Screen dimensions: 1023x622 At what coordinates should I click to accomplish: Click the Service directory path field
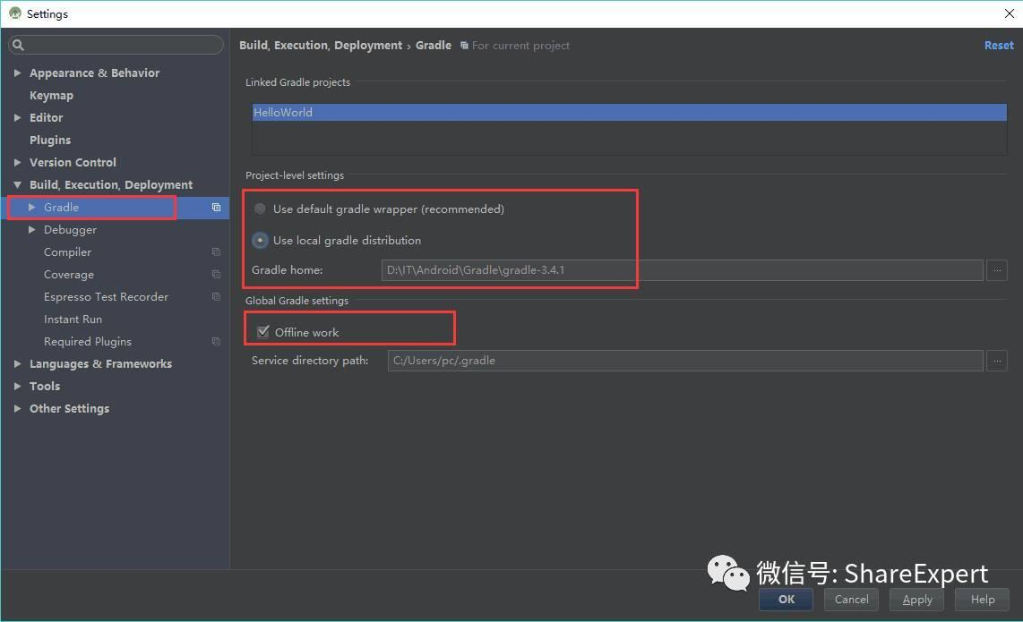tap(685, 361)
